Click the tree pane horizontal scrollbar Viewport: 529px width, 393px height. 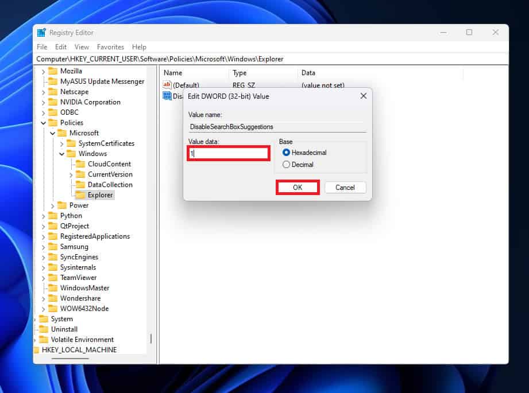[x=70, y=359]
